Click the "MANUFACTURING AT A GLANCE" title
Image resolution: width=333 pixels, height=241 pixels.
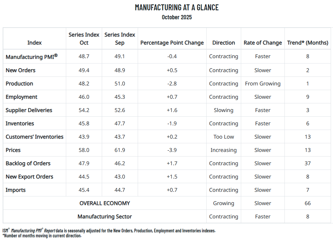click(177, 7)
